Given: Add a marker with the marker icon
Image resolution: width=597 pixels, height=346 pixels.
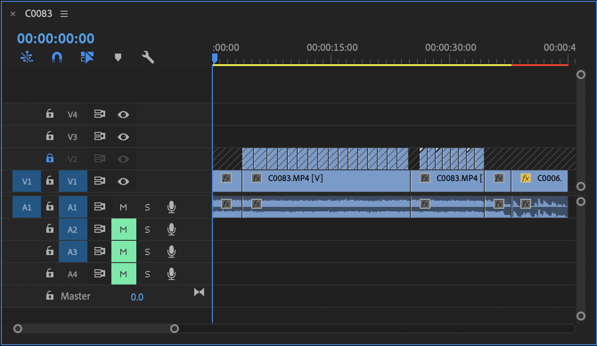Looking at the screenshot, I should pos(118,57).
